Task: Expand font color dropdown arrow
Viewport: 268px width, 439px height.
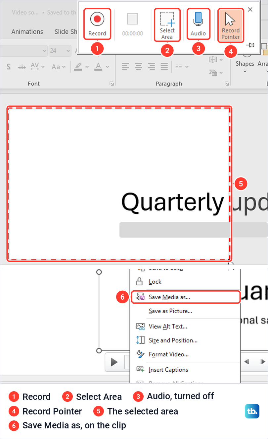Action: pyautogui.click(x=107, y=67)
